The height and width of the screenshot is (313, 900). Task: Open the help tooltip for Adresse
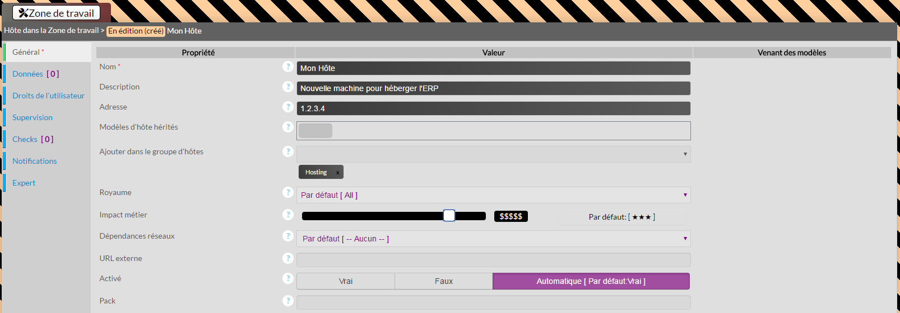[288, 107]
